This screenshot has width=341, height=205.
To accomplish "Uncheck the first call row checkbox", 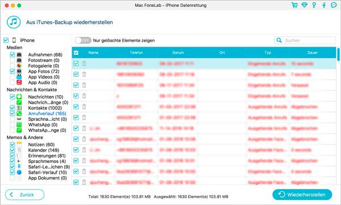I will pos(76,63).
